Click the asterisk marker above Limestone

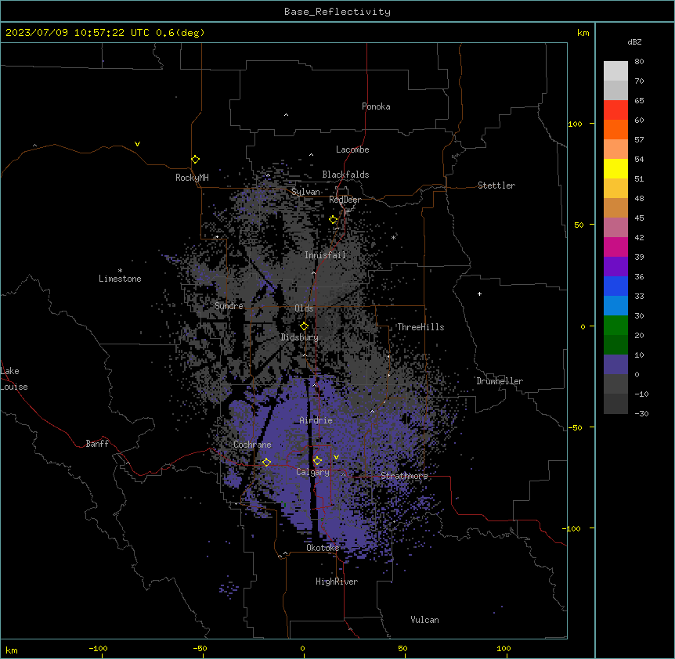click(x=120, y=271)
